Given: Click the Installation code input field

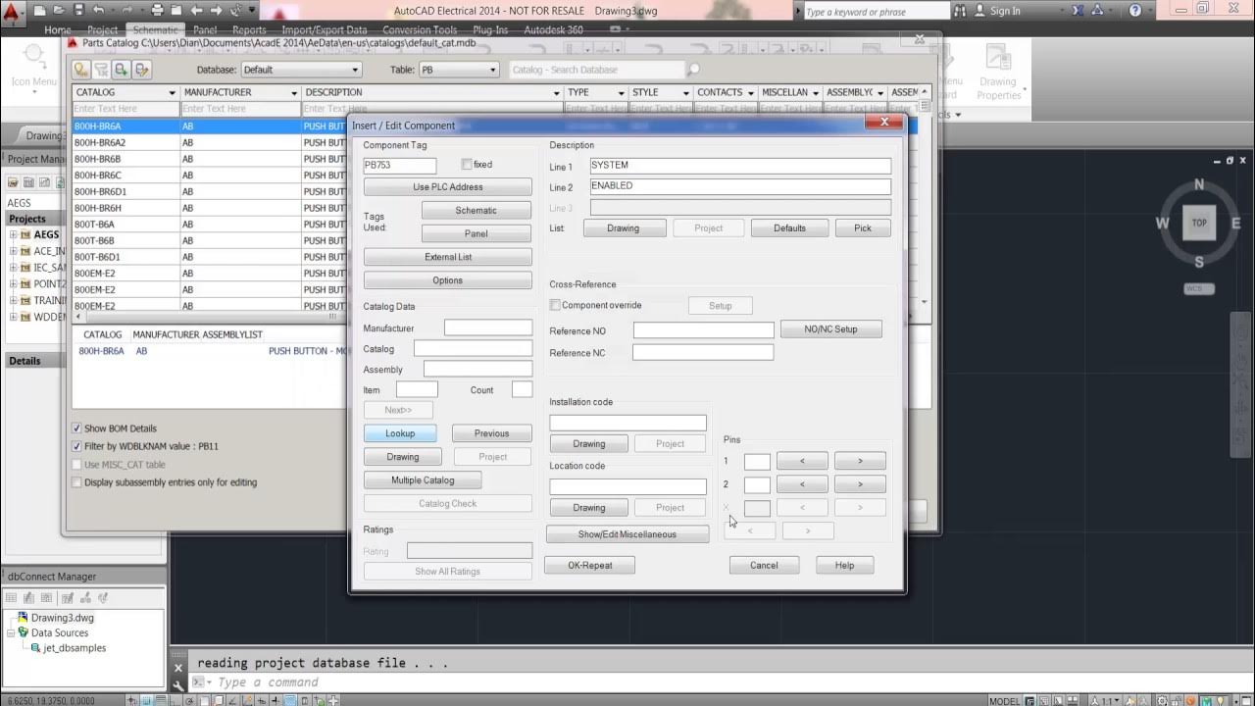Looking at the screenshot, I should point(627,423).
